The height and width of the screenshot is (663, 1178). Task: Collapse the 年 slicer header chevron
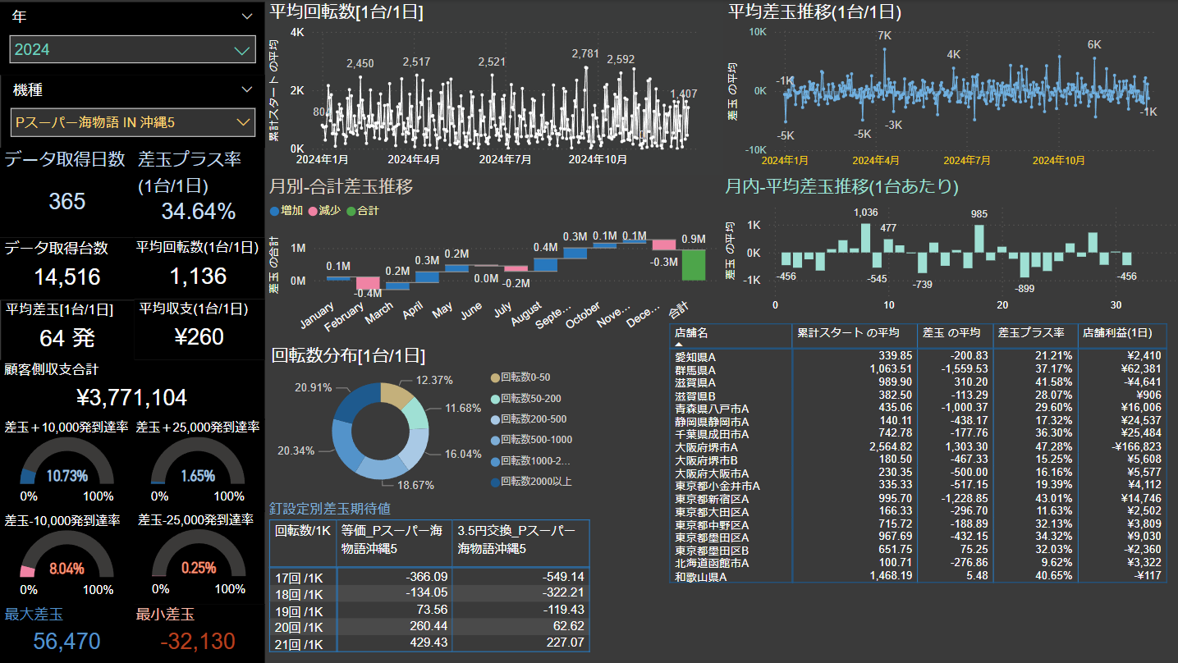tap(247, 16)
